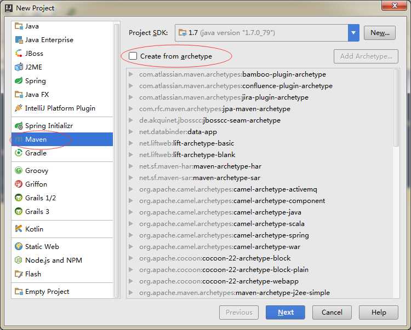This screenshot has height=330, width=411.
Task: Click the archetype list scrollbar thumb
Action: coord(396,108)
